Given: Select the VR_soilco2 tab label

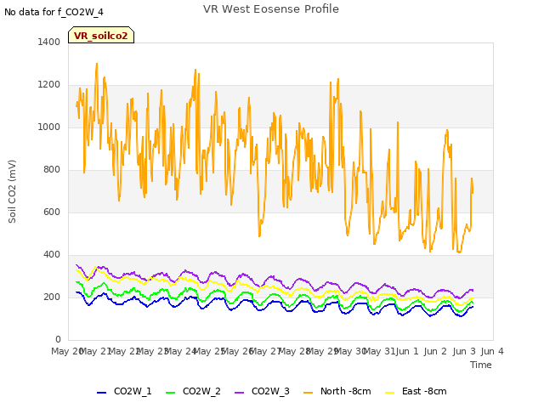Looking at the screenshot, I should (101, 36).
